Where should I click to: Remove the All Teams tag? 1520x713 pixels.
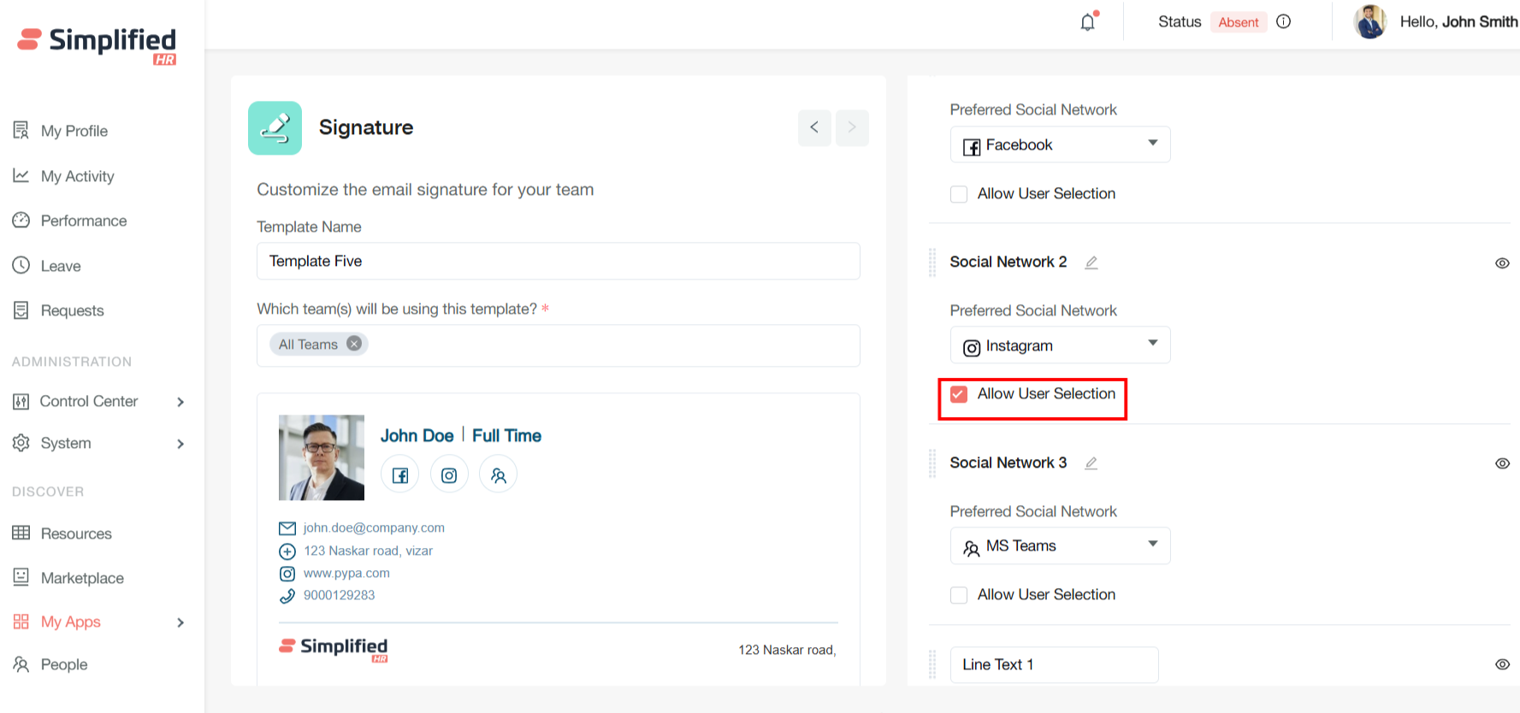(354, 344)
